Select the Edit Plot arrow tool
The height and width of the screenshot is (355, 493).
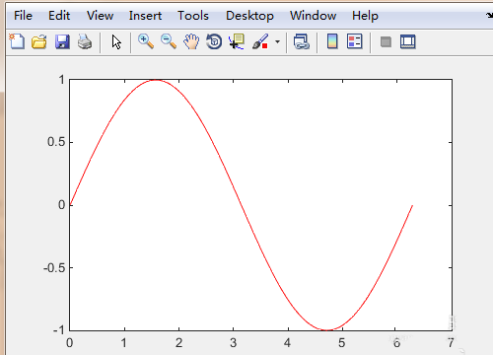(116, 42)
